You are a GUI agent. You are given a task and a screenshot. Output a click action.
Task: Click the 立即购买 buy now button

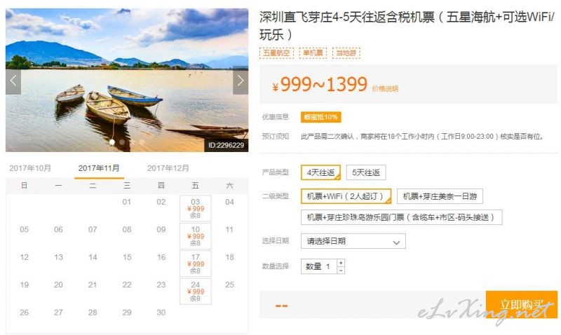(x=522, y=305)
